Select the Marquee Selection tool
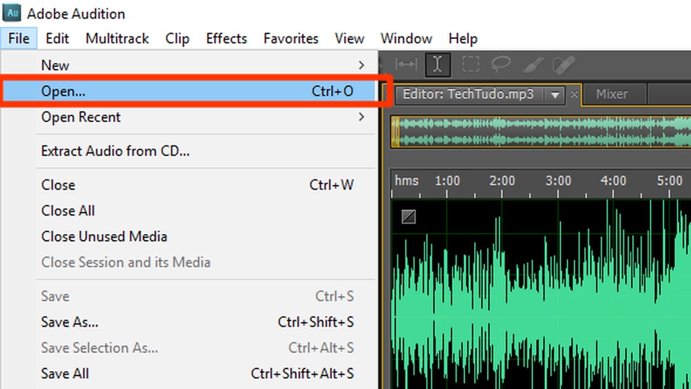Viewport: 691px width, 389px height. click(470, 64)
